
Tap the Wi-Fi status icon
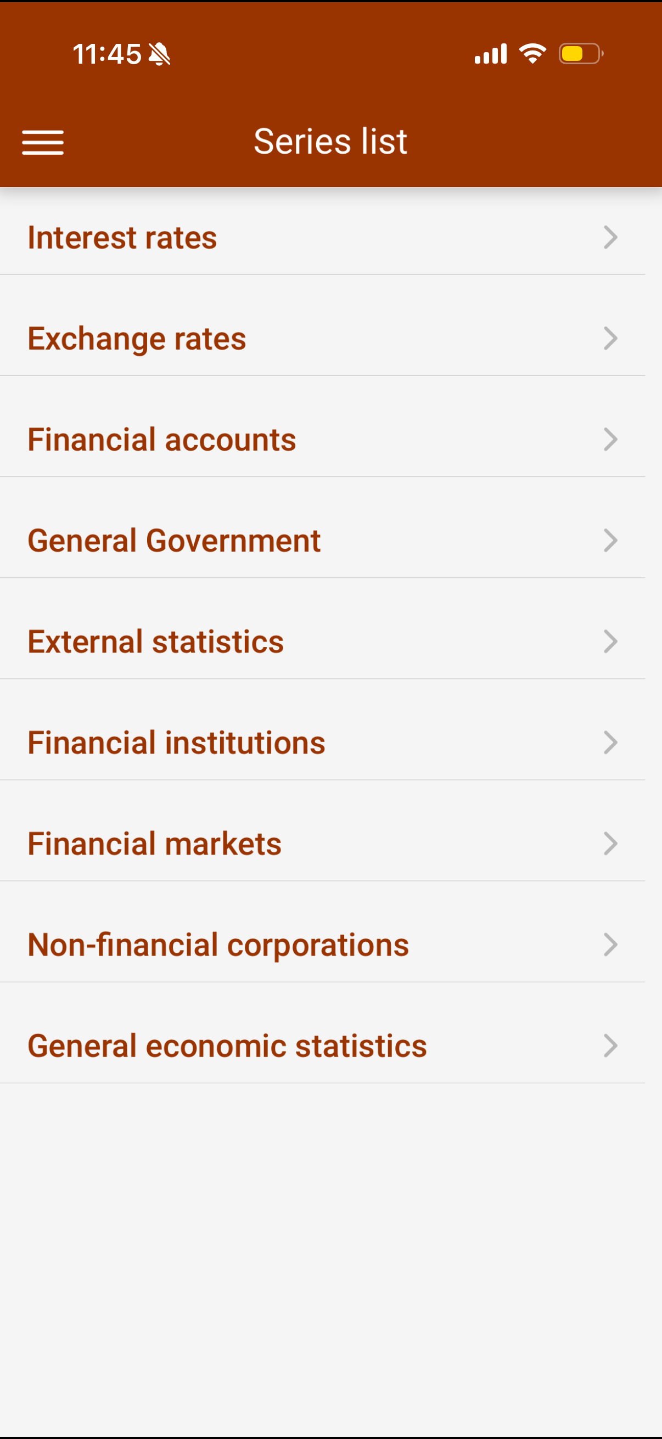pyautogui.click(x=532, y=54)
